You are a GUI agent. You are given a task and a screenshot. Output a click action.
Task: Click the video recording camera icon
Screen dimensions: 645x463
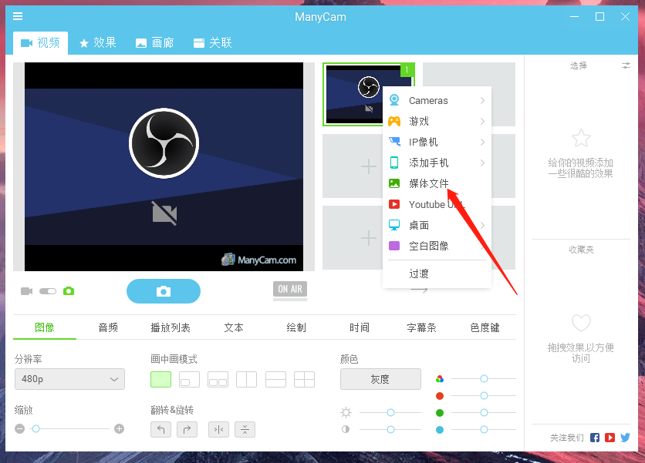click(27, 291)
